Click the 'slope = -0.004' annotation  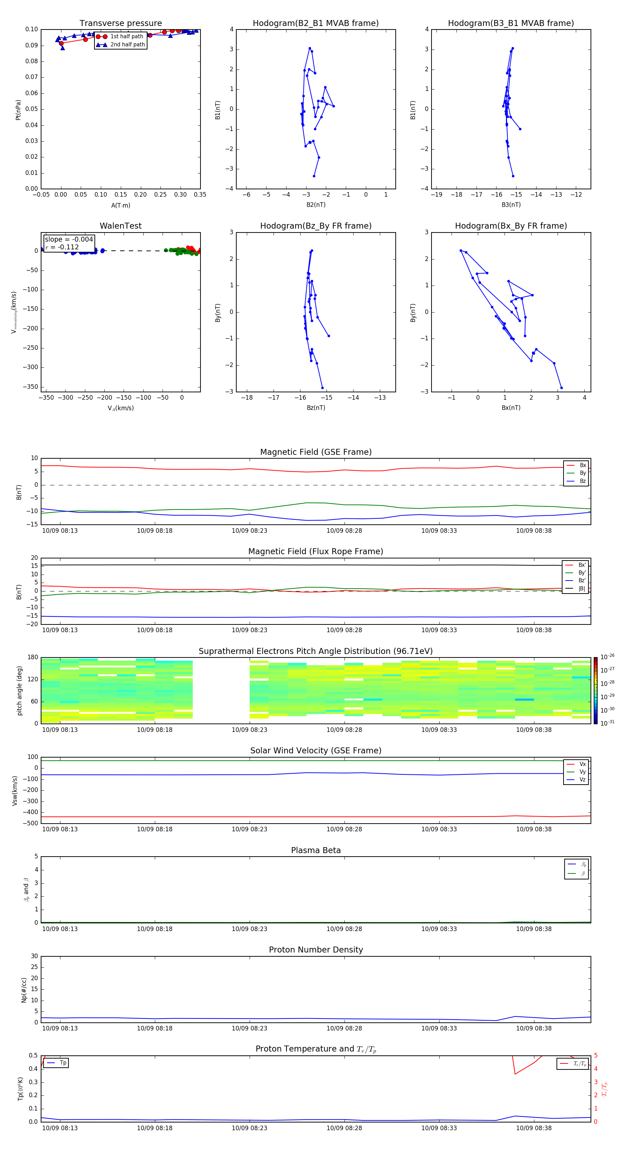click(69, 240)
